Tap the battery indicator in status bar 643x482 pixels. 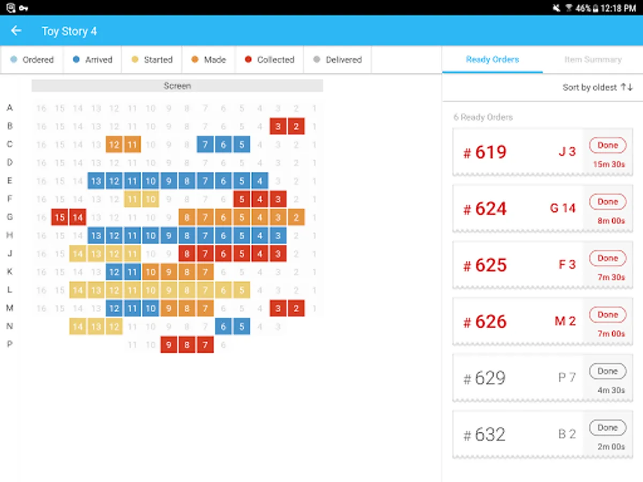[595, 8]
